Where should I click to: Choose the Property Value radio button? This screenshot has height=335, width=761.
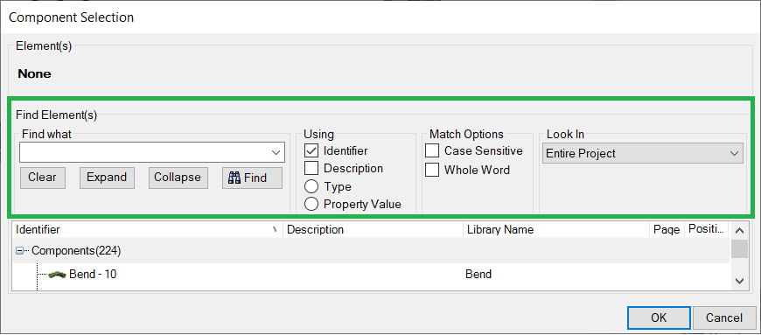311,205
